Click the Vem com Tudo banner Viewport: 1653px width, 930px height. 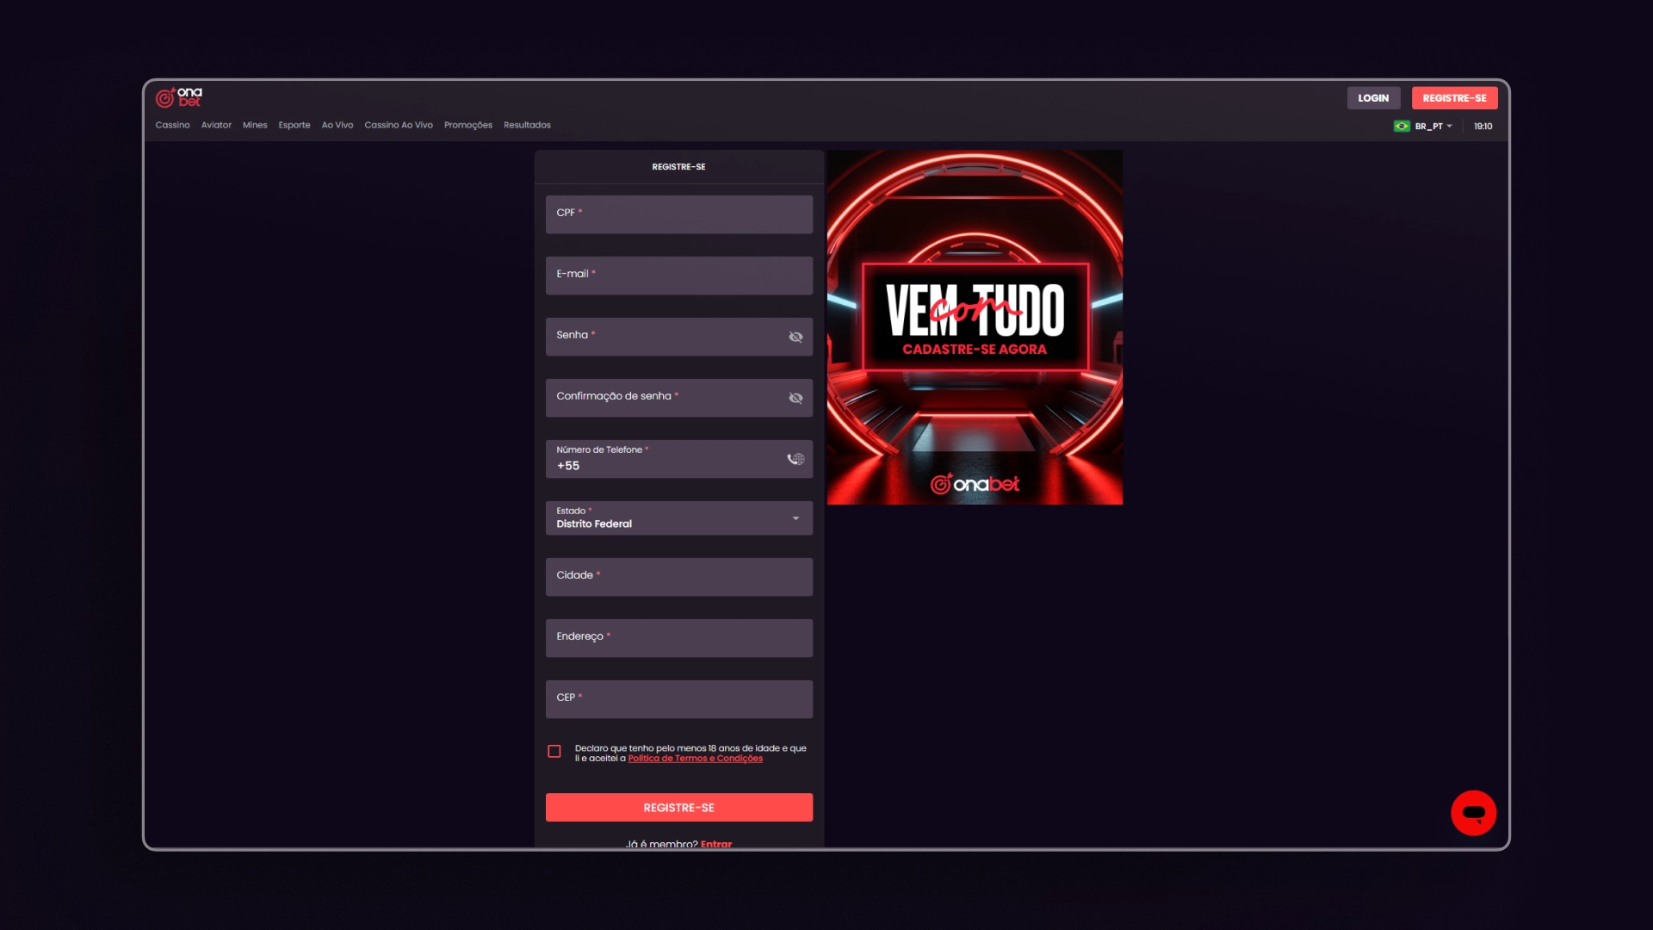pyautogui.click(x=975, y=327)
